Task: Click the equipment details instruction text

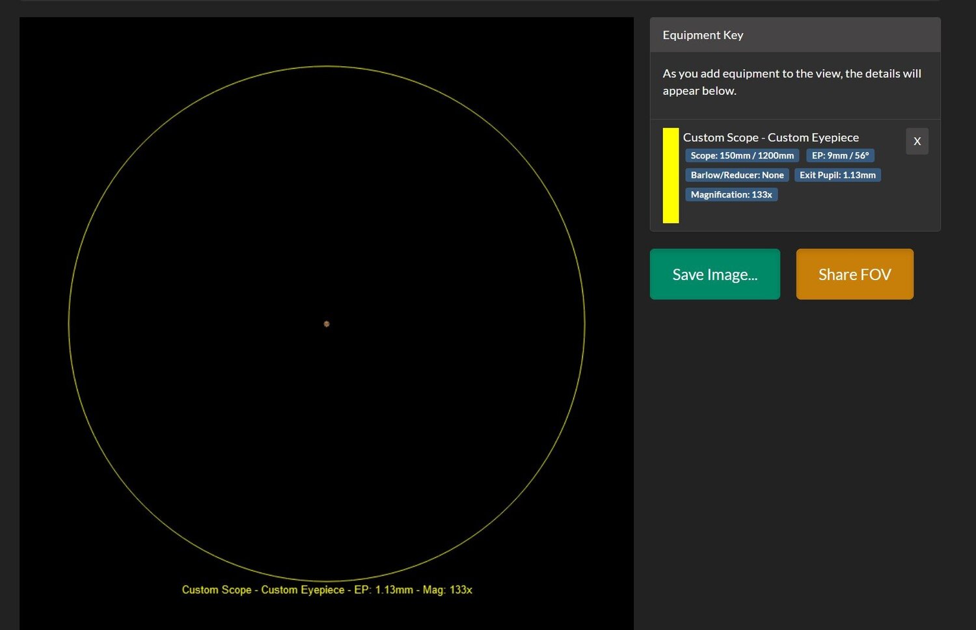Action: click(792, 82)
